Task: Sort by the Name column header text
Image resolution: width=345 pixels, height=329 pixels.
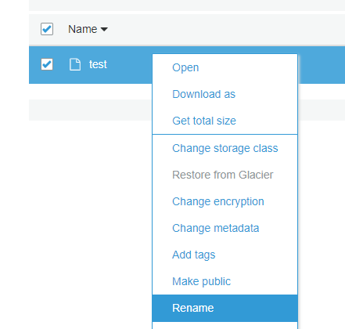Action: 83,29
